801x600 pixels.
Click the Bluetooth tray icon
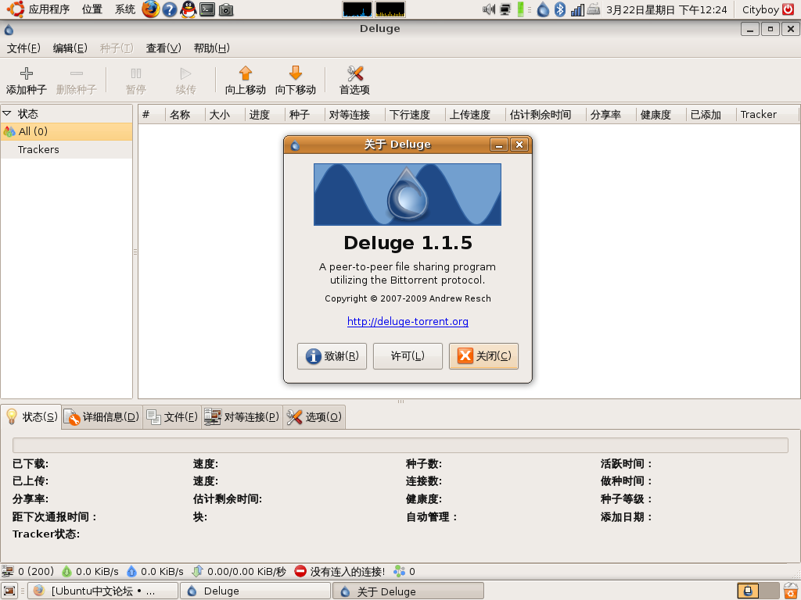(560, 9)
